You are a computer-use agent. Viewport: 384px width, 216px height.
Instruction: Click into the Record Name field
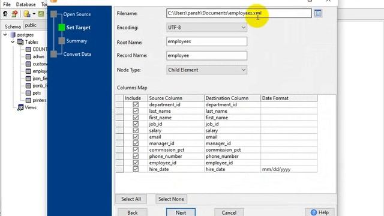206,56
